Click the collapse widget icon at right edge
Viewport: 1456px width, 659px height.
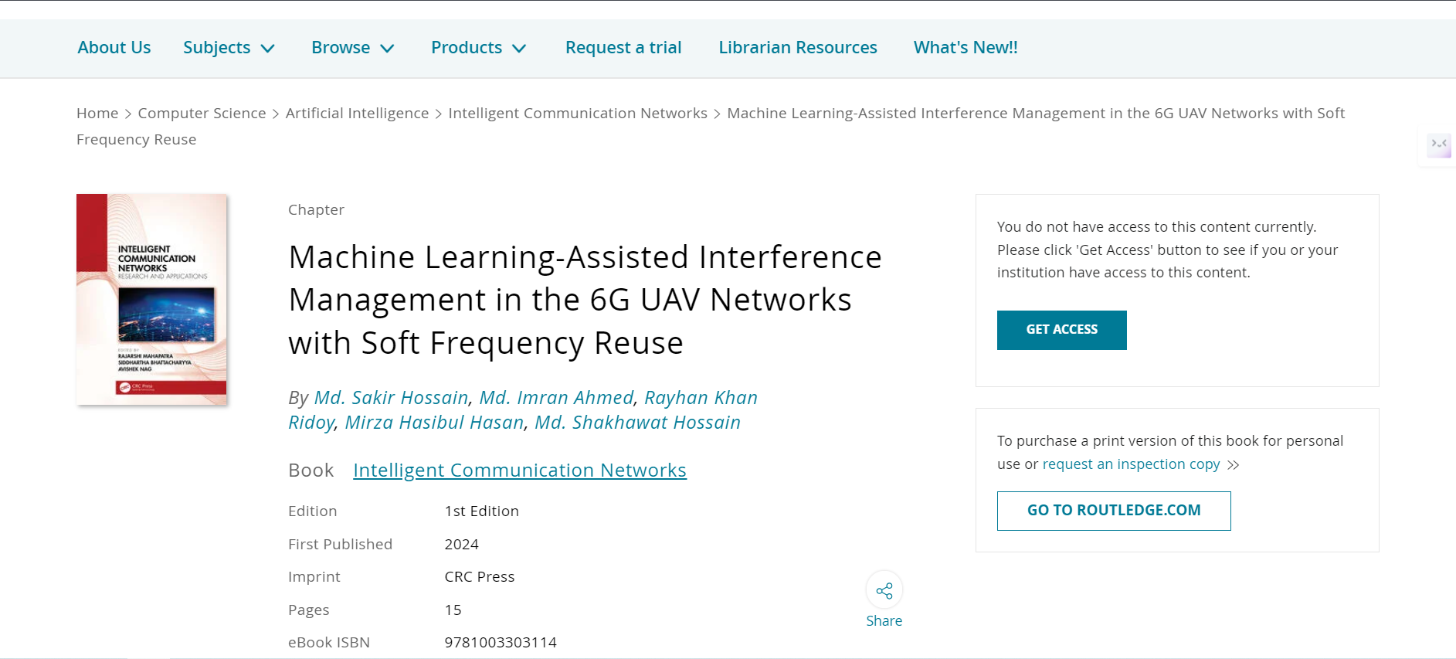tap(1439, 144)
